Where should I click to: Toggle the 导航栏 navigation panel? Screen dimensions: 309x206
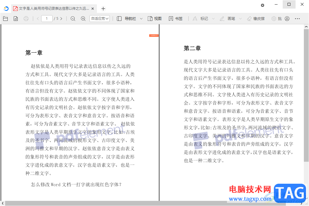(x=127, y=19)
